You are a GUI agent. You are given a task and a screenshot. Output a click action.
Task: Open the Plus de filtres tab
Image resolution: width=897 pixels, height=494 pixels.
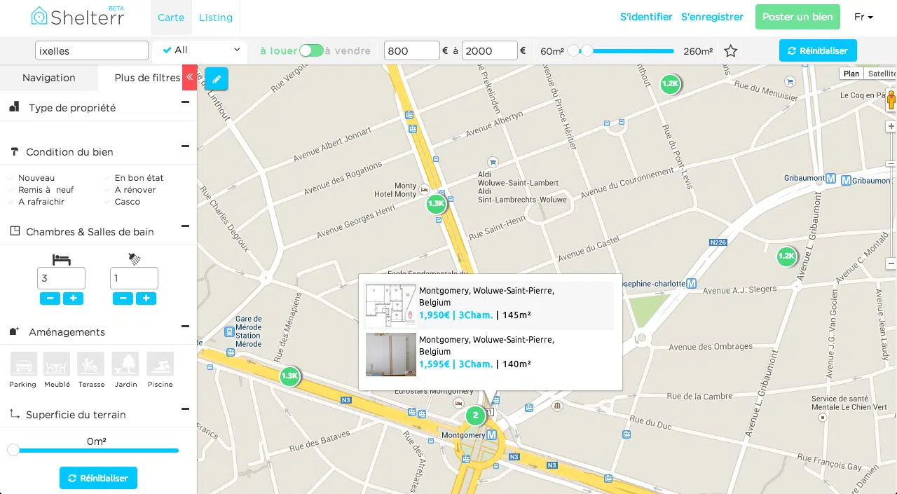click(147, 78)
